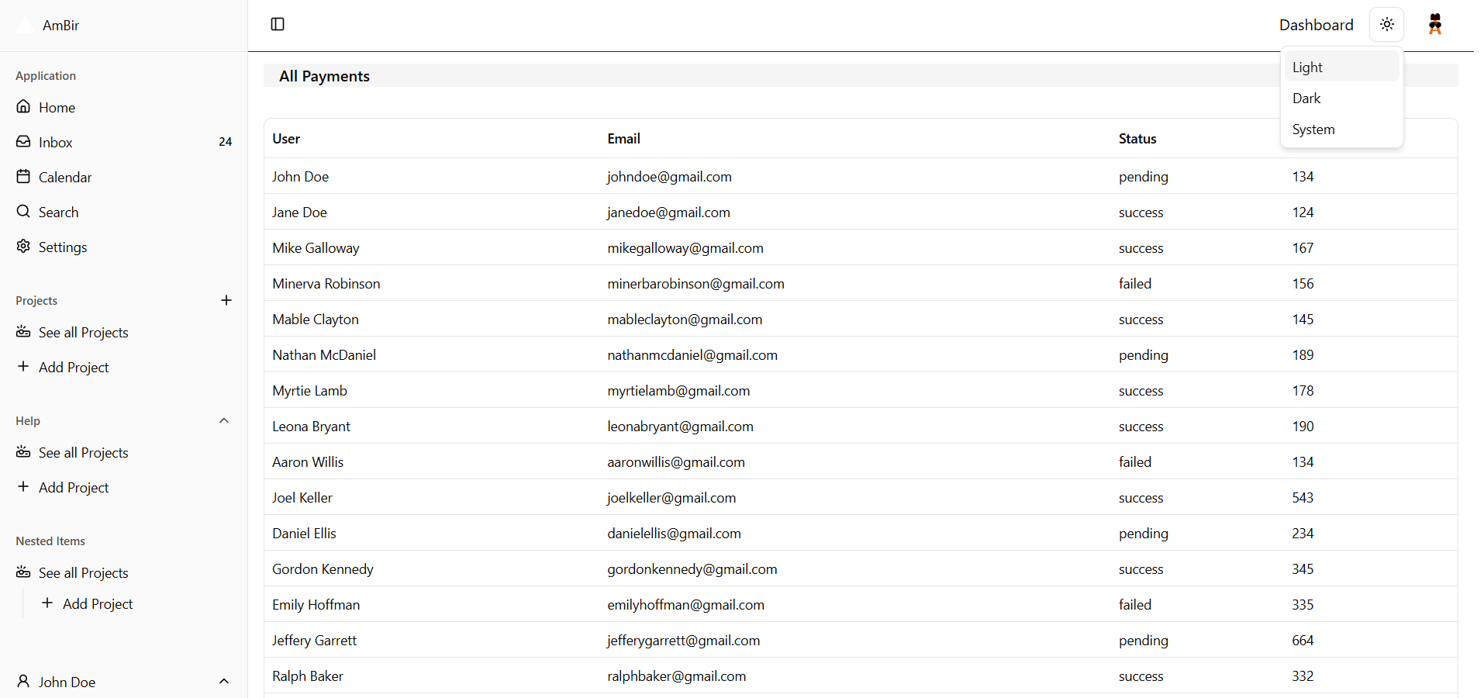The height and width of the screenshot is (698, 1484).
Task: Click the Gordon Kennedy user cell
Action: point(323,569)
